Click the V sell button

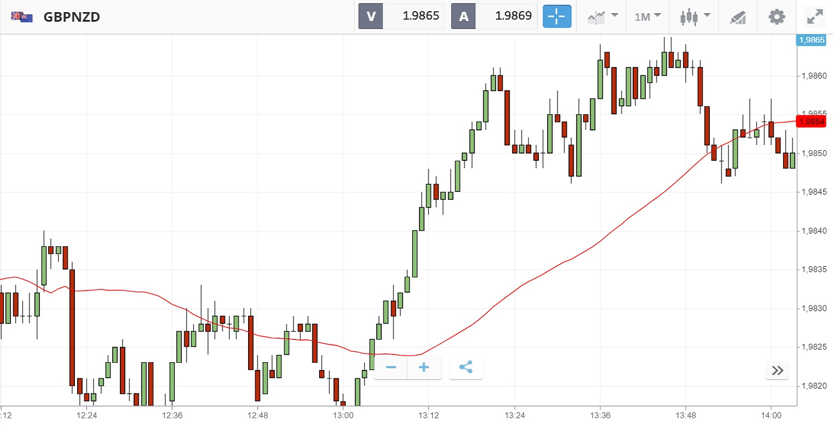(x=371, y=17)
